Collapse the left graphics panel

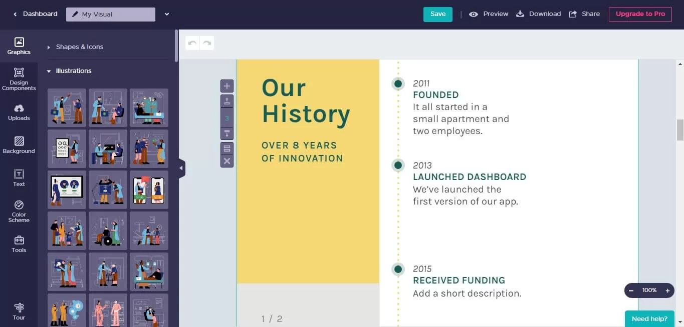181,168
